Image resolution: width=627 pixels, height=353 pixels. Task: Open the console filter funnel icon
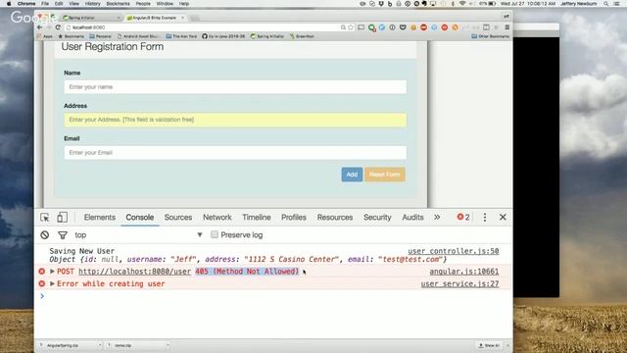coord(63,235)
